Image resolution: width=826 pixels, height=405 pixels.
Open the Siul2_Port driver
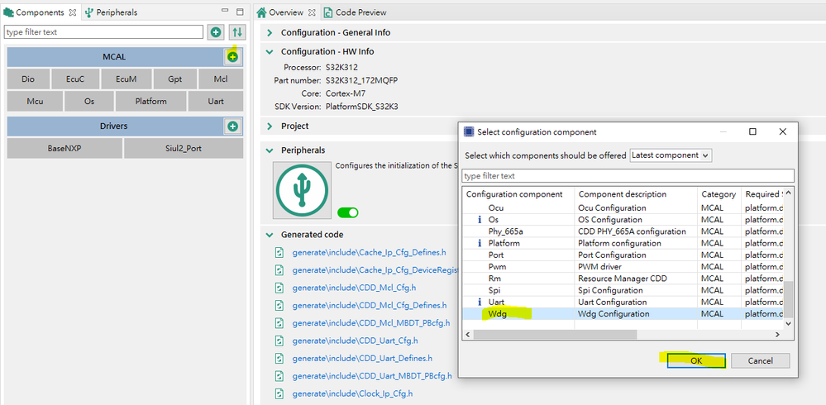pyautogui.click(x=184, y=149)
